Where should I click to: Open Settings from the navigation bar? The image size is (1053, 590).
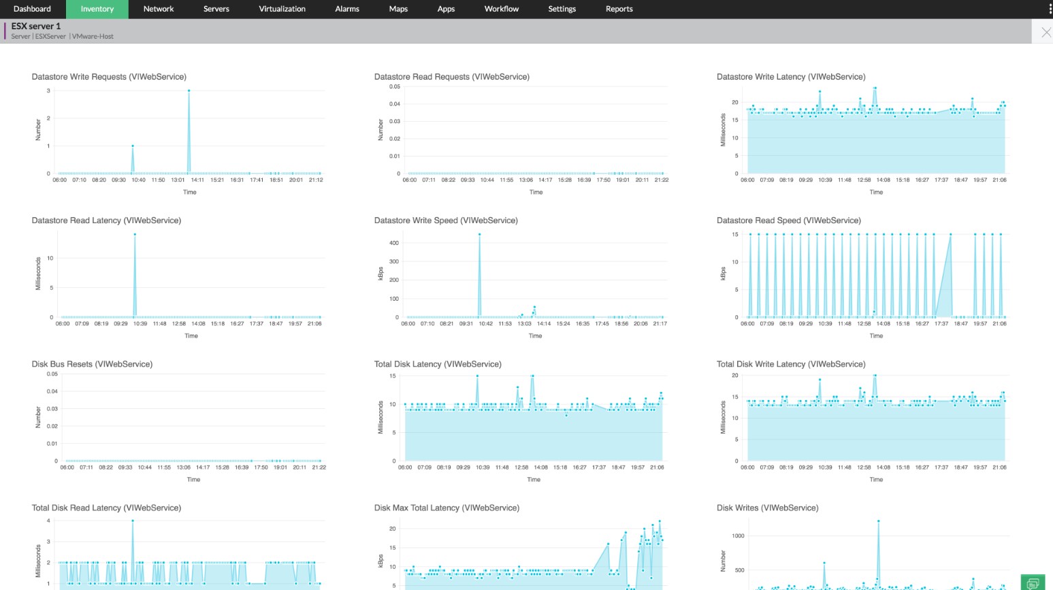(x=562, y=9)
